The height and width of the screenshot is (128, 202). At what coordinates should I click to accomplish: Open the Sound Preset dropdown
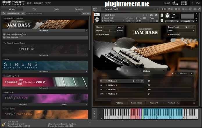(x=181, y=30)
